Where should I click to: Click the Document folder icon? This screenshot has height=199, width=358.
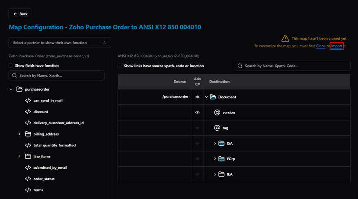click(x=213, y=97)
